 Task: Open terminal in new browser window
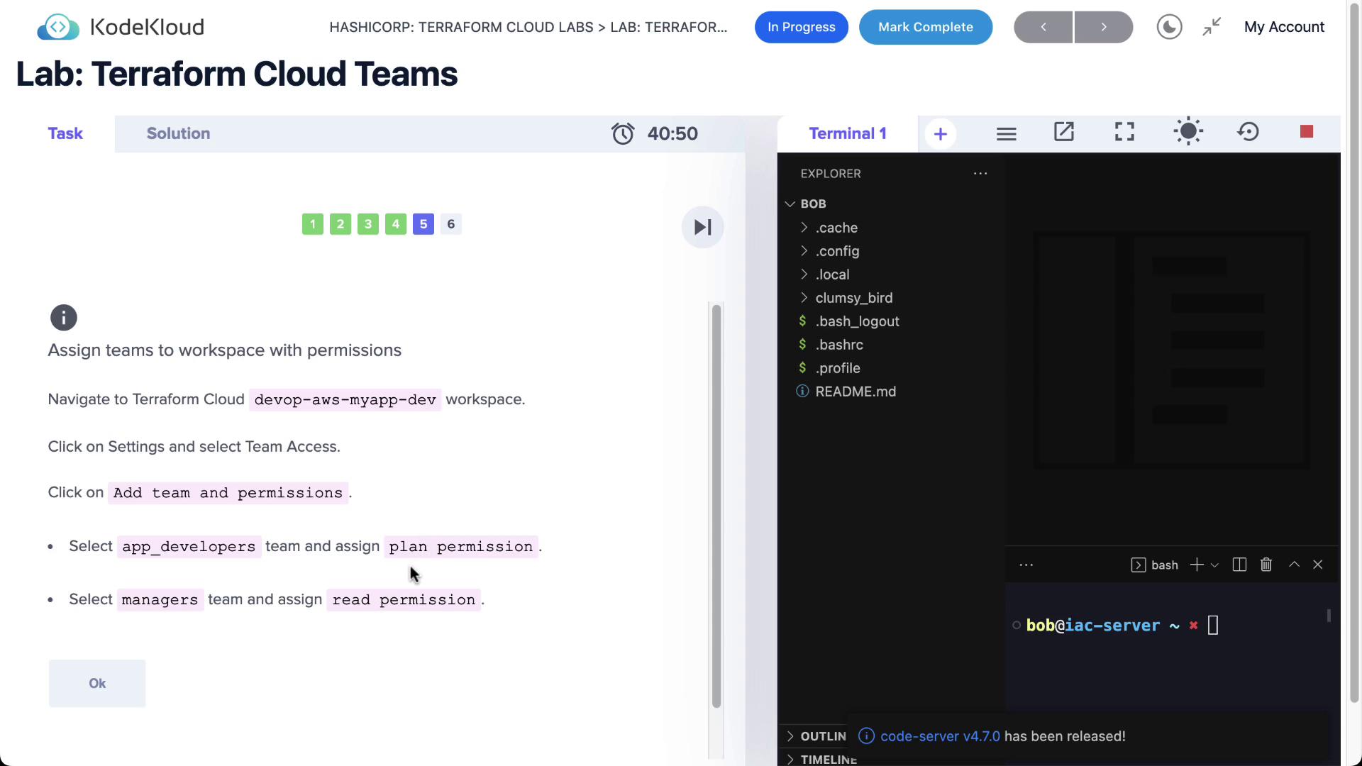point(1063,132)
